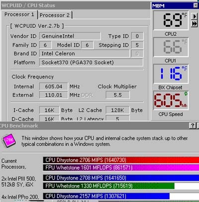Click the pink i786 chip icon
This screenshot has width=199, height=202.
pos(9,141)
